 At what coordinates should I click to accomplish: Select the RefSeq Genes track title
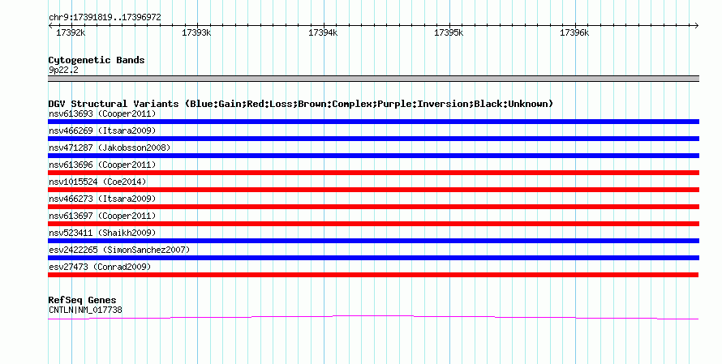82,300
